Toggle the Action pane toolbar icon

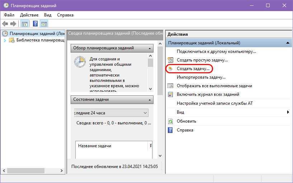click(44, 24)
